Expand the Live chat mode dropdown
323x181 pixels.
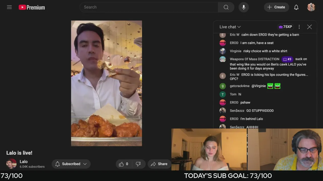230,27
